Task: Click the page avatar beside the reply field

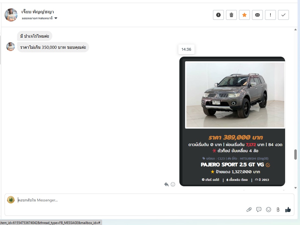Action: click(x=11, y=200)
